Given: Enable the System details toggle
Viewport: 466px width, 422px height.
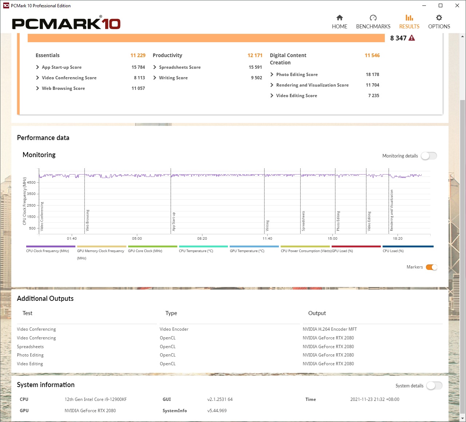Looking at the screenshot, I should [x=434, y=386].
